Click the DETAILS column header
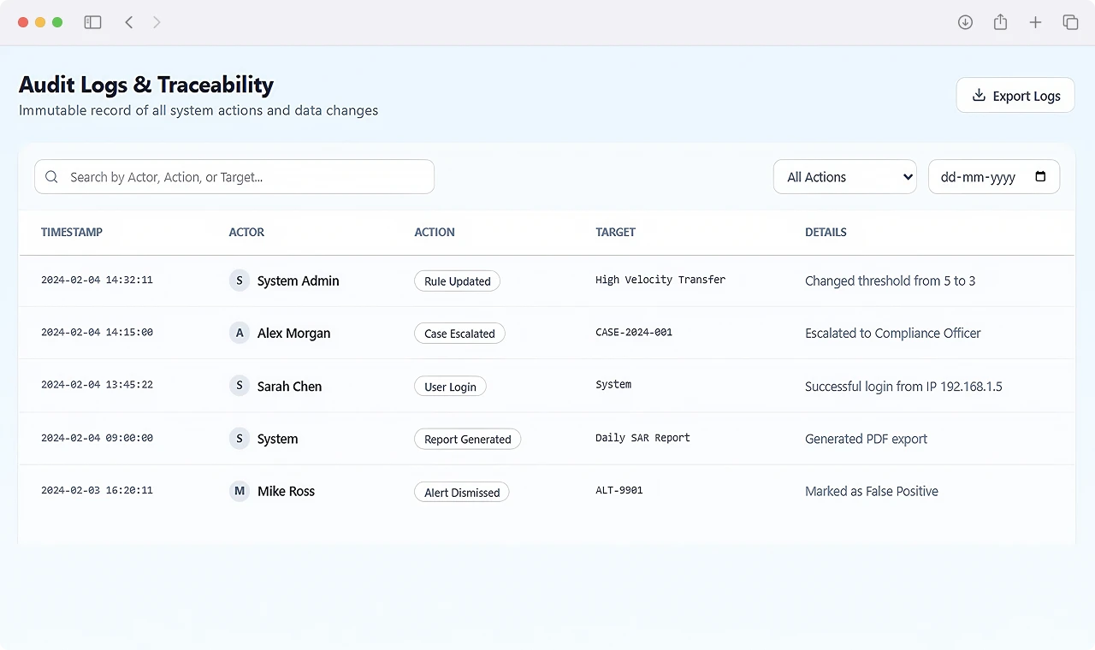The height and width of the screenshot is (650, 1095). click(826, 232)
